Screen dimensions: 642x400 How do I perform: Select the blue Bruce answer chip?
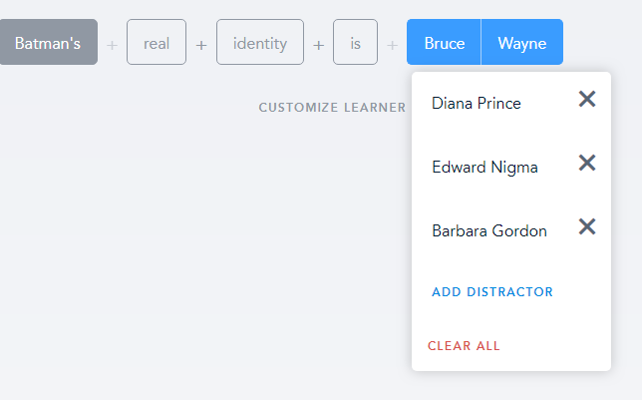point(444,43)
